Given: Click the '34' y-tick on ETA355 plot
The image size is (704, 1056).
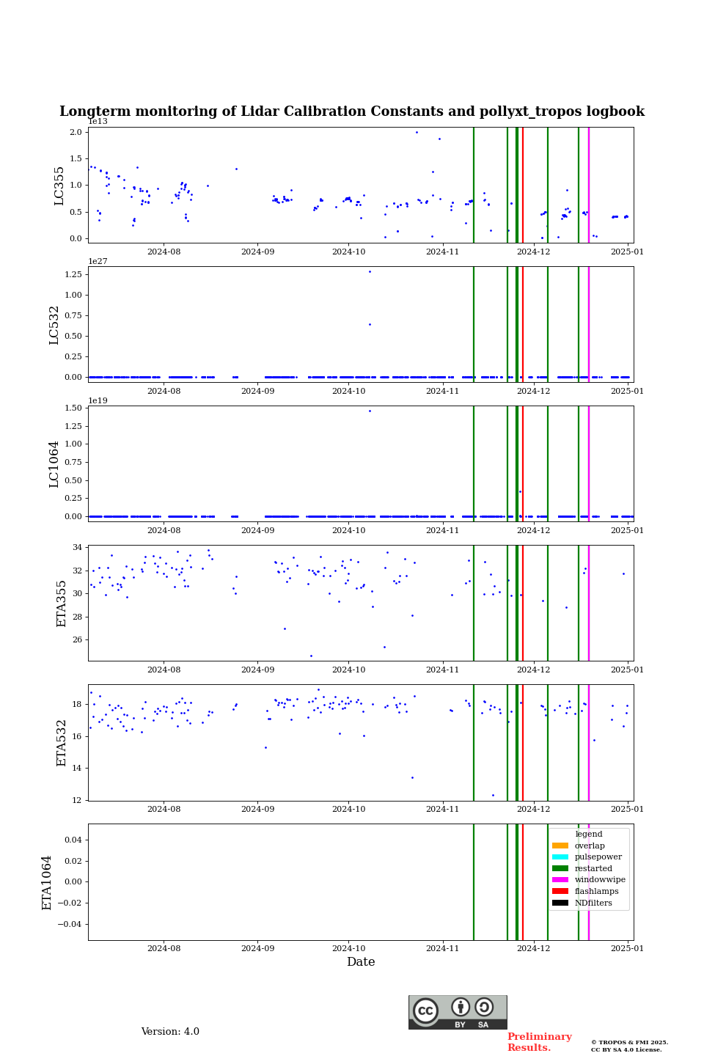Looking at the screenshot, I should pos(78,547).
